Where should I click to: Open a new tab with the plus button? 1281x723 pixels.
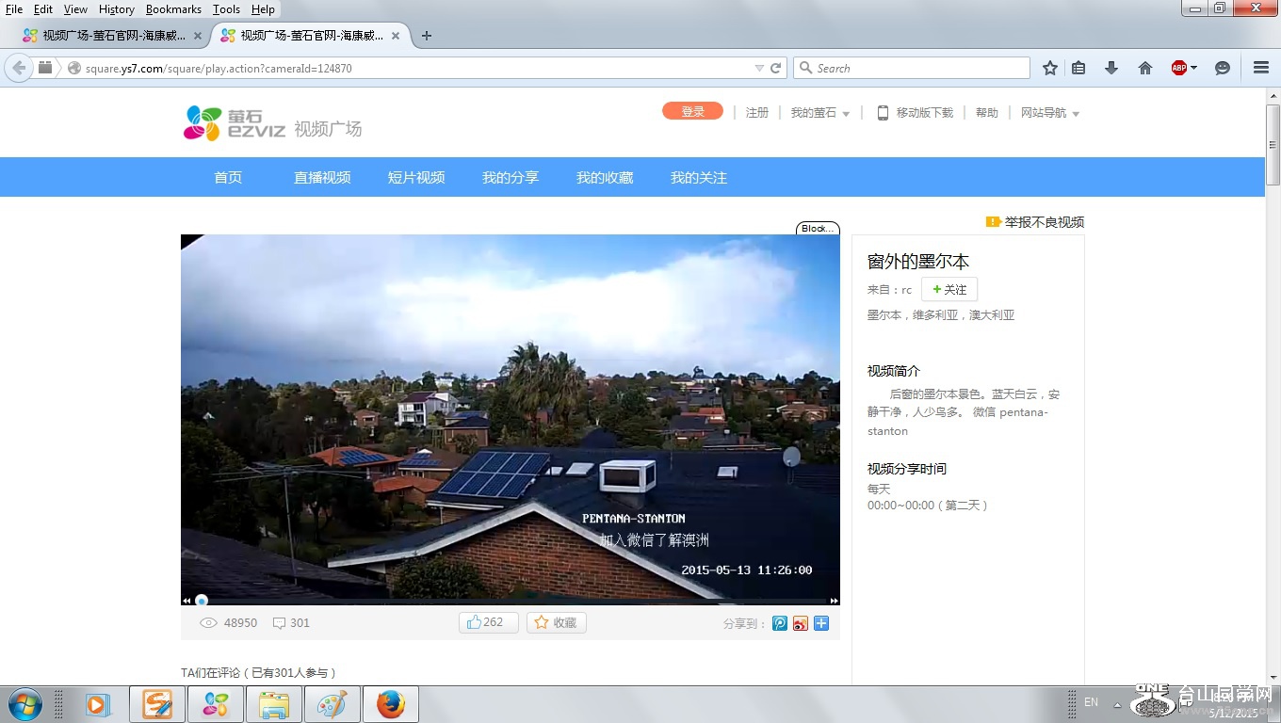pyautogui.click(x=427, y=36)
